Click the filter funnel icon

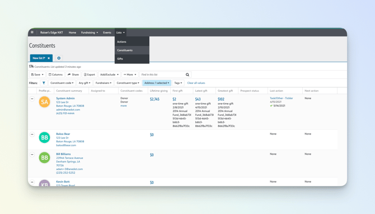coord(44,83)
